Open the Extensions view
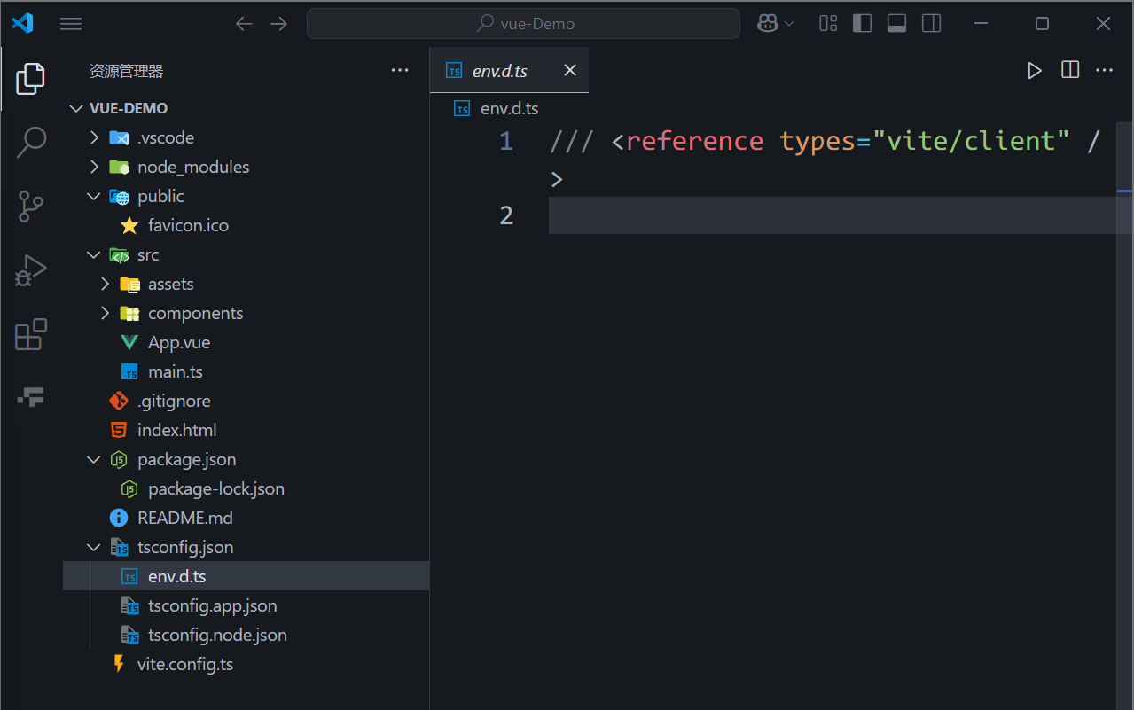The width and height of the screenshot is (1134, 710). 31,335
